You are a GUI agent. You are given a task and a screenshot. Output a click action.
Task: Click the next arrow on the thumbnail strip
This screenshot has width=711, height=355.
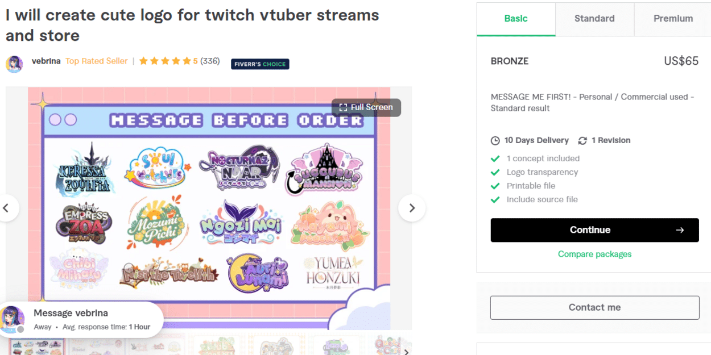(x=406, y=352)
